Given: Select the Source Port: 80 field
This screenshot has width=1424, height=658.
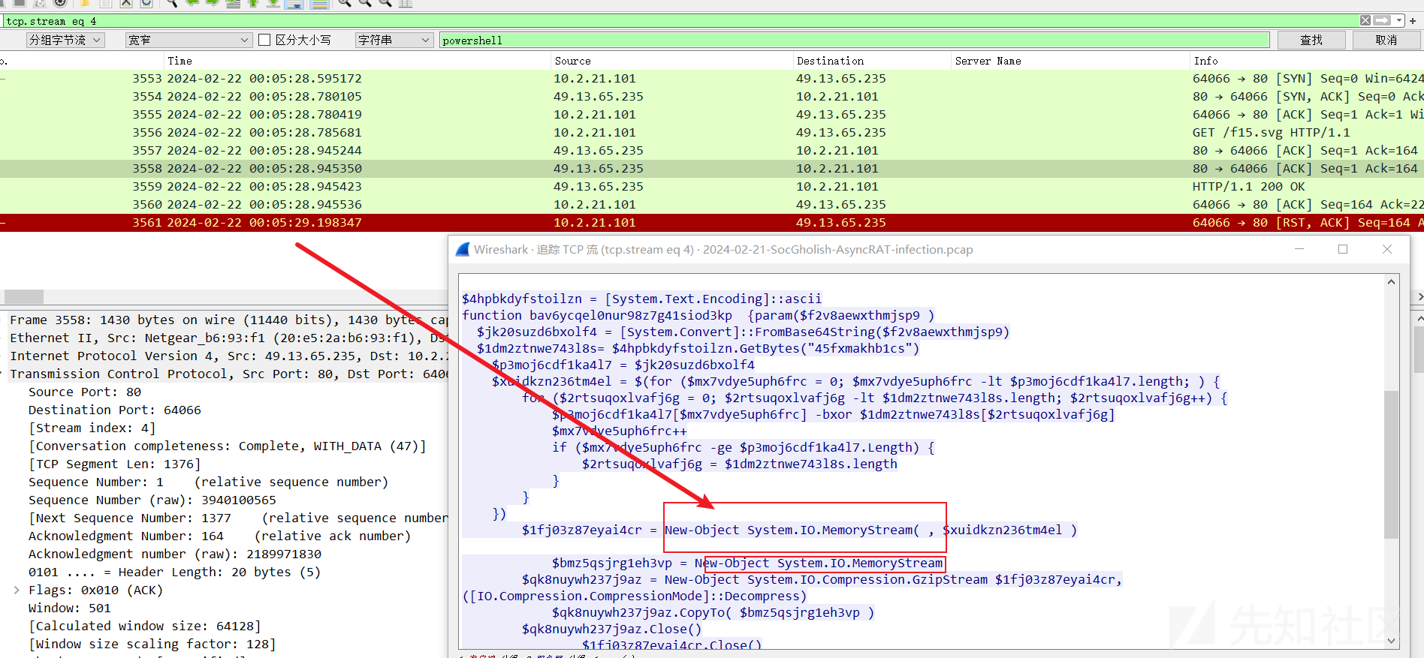Looking at the screenshot, I should click(85, 392).
